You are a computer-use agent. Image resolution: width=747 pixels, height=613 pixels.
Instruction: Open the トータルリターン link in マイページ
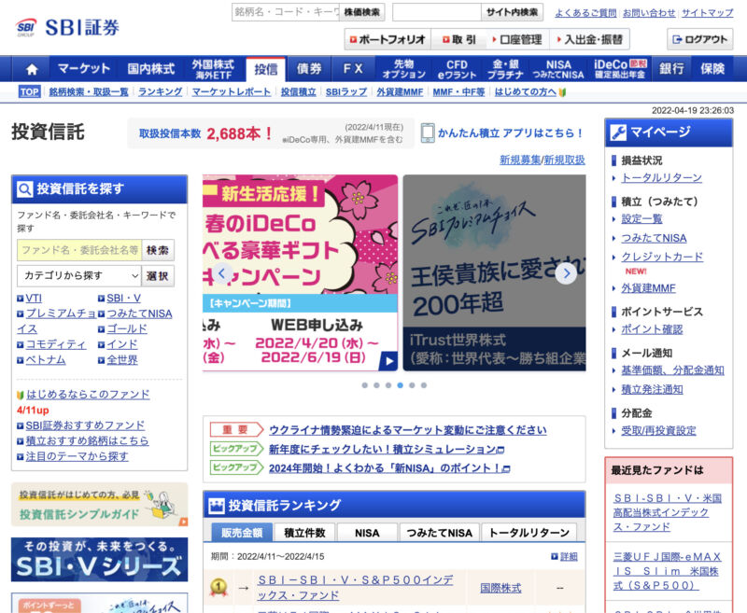click(661, 178)
